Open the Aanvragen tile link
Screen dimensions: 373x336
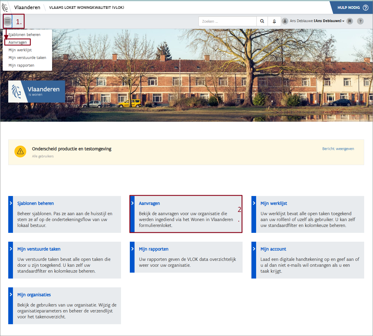[149, 203]
